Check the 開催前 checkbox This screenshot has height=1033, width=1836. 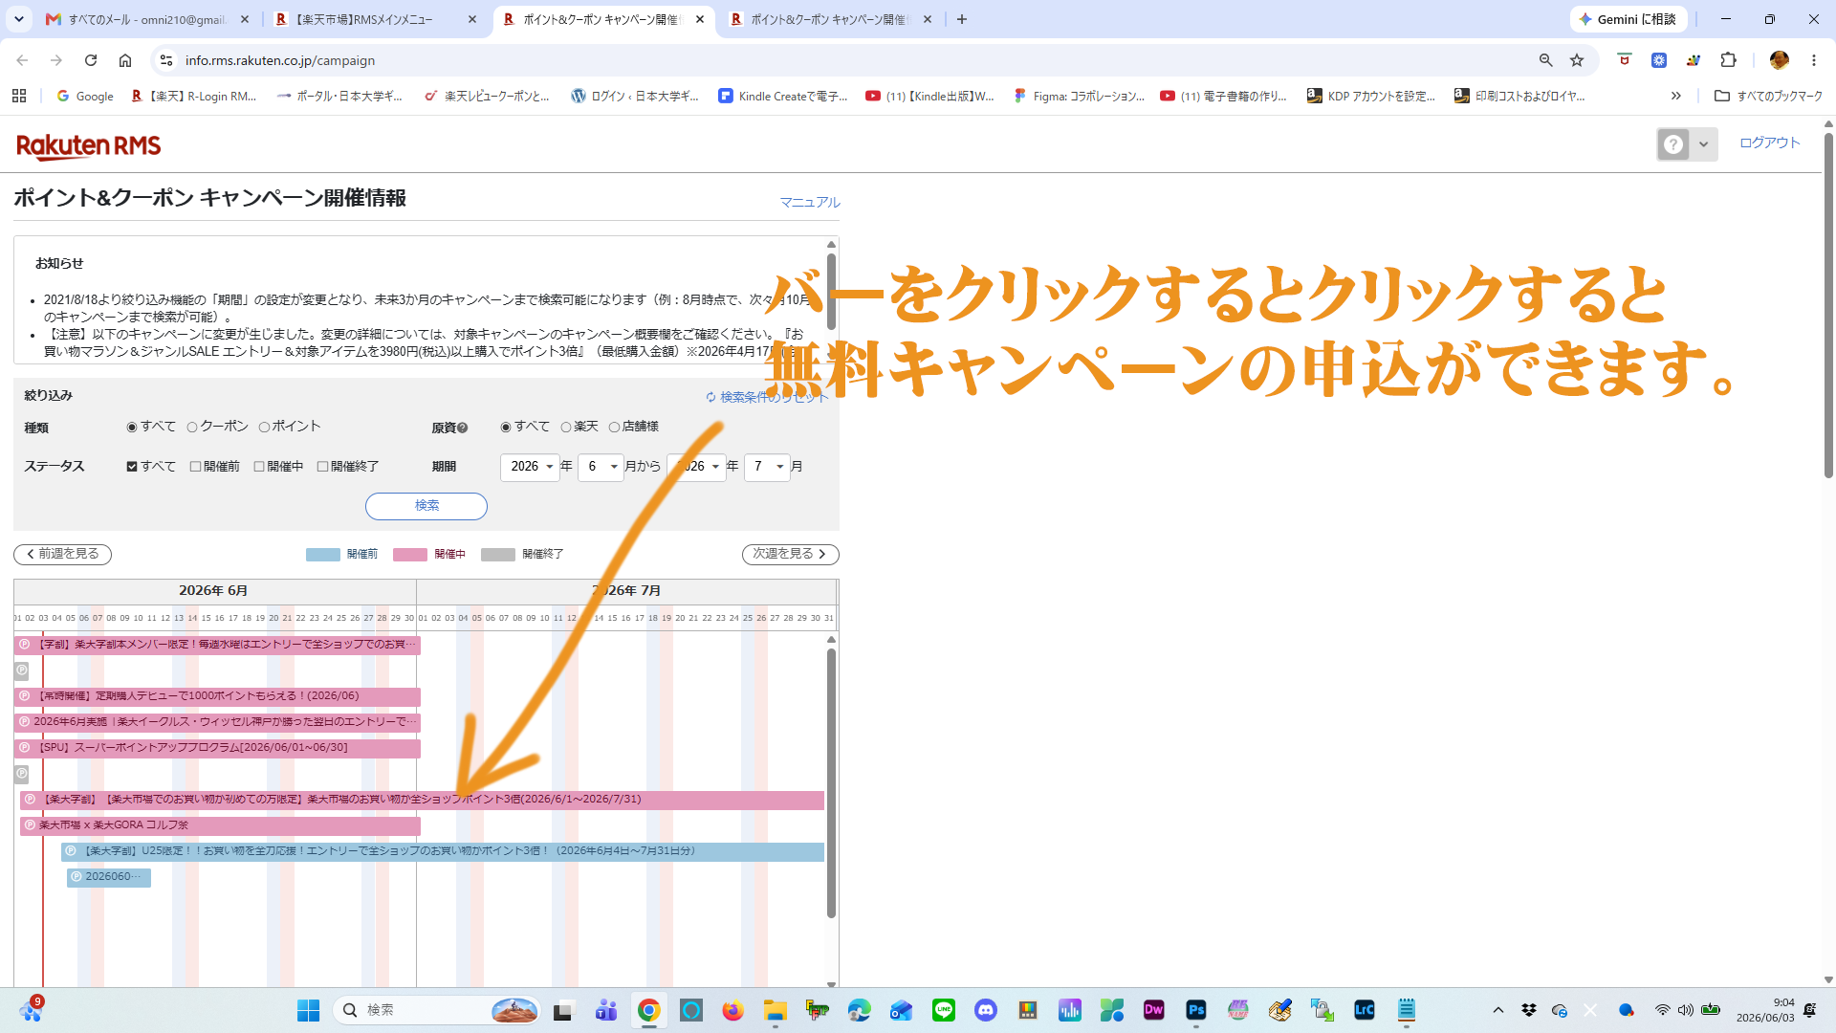195,467
